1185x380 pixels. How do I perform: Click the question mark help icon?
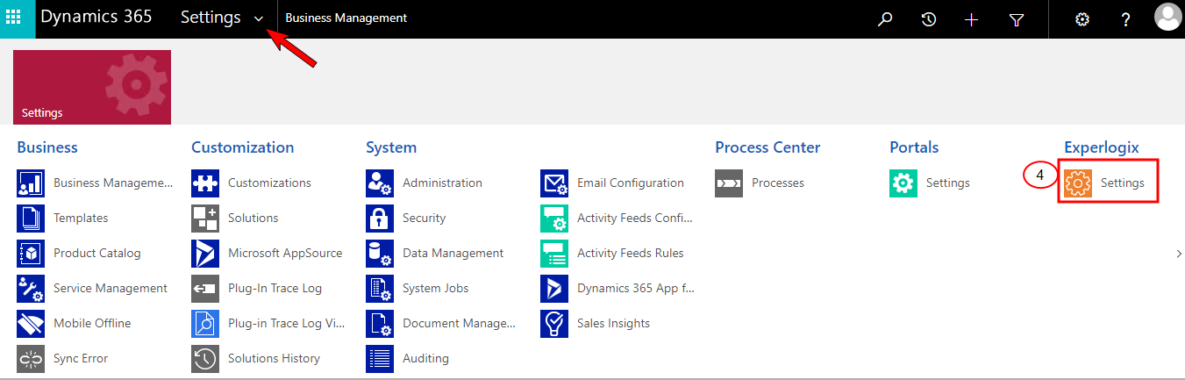tap(1126, 19)
